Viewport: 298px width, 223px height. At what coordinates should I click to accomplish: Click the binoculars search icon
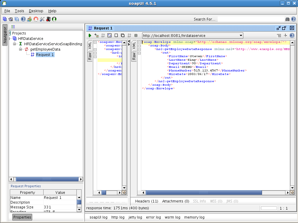pyautogui.click(x=287, y=19)
